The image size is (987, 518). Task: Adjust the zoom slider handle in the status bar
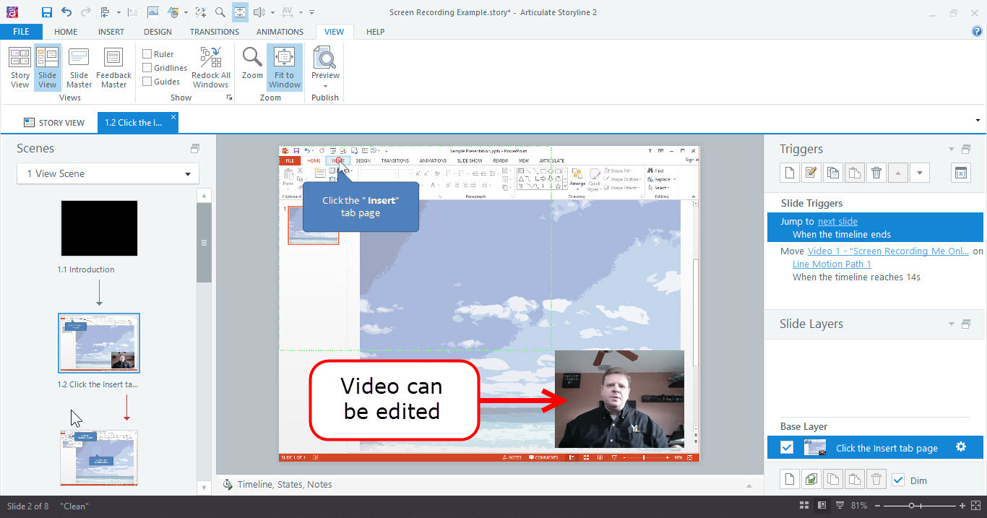coord(912,506)
